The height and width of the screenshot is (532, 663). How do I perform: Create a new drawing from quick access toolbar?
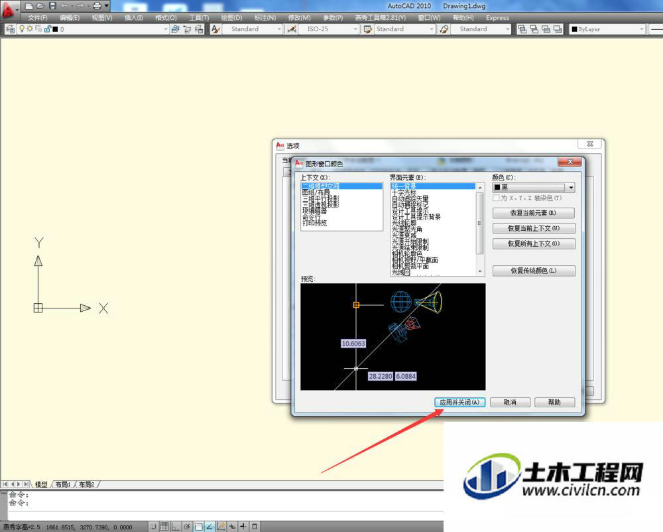pos(29,6)
